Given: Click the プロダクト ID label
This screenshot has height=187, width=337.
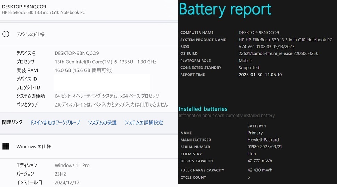Looking at the screenshot, I should point(28,87).
